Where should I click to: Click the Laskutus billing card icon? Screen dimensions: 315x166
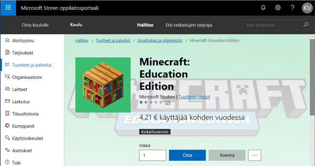pos(7,101)
